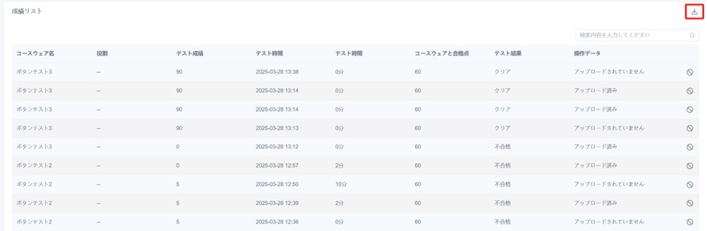Click the 10分 test time cell
Screen dimensions: 707x231
click(341, 185)
